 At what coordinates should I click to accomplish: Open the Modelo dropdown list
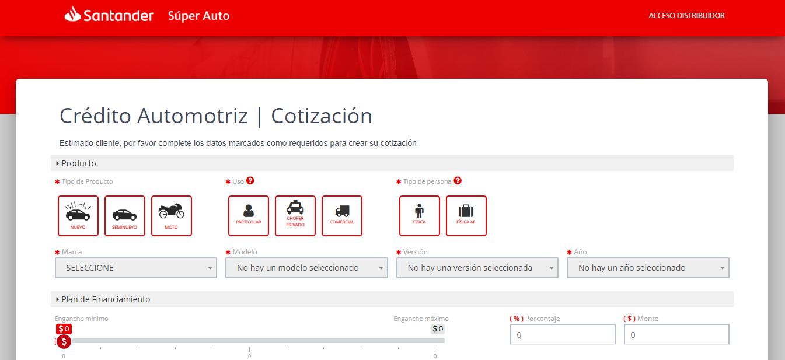(306, 267)
